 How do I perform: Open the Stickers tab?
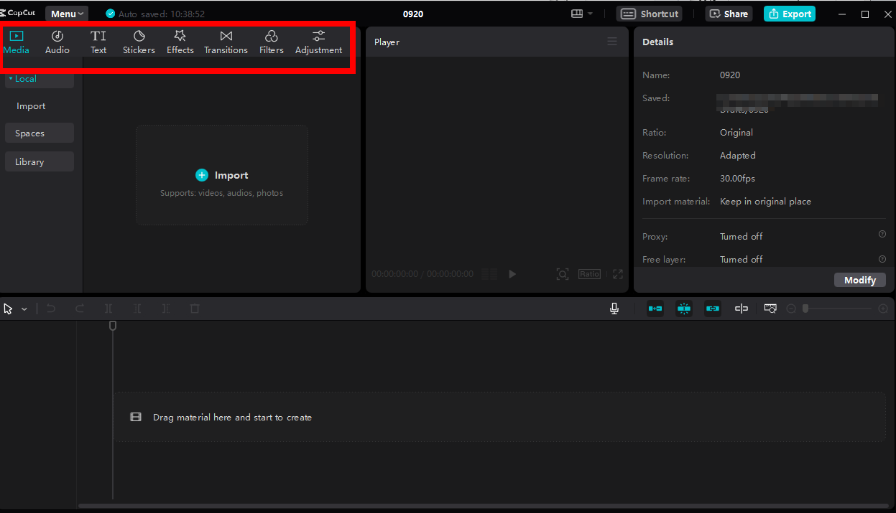coord(139,42)
